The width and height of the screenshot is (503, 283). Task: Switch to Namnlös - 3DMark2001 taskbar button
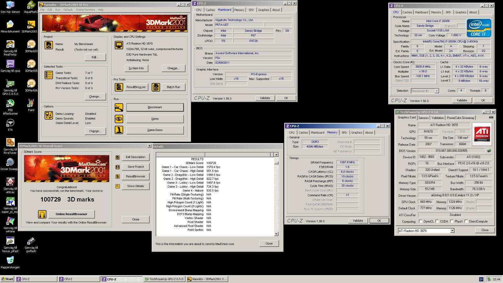[x=207, y=279]
